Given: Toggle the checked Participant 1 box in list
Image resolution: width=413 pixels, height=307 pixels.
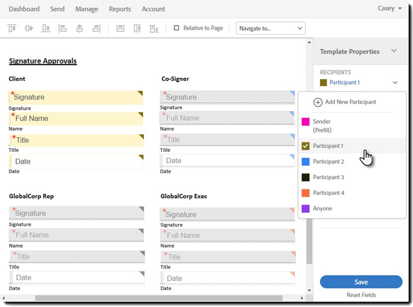Looking at the screenshot, I should pos(306,146).
